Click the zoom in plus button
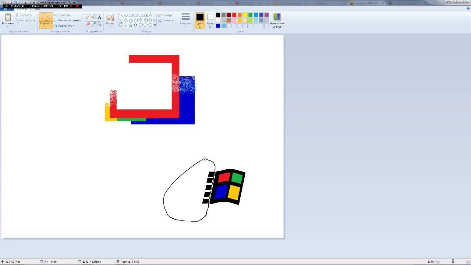This screenshot has width=471, height=265. [x=468, y=262]
